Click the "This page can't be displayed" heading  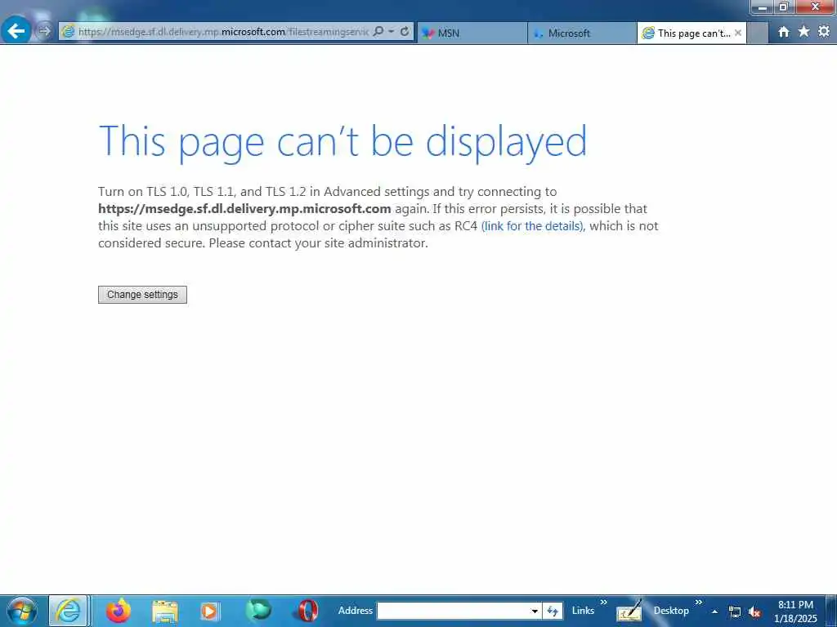(x=342, y=141)
